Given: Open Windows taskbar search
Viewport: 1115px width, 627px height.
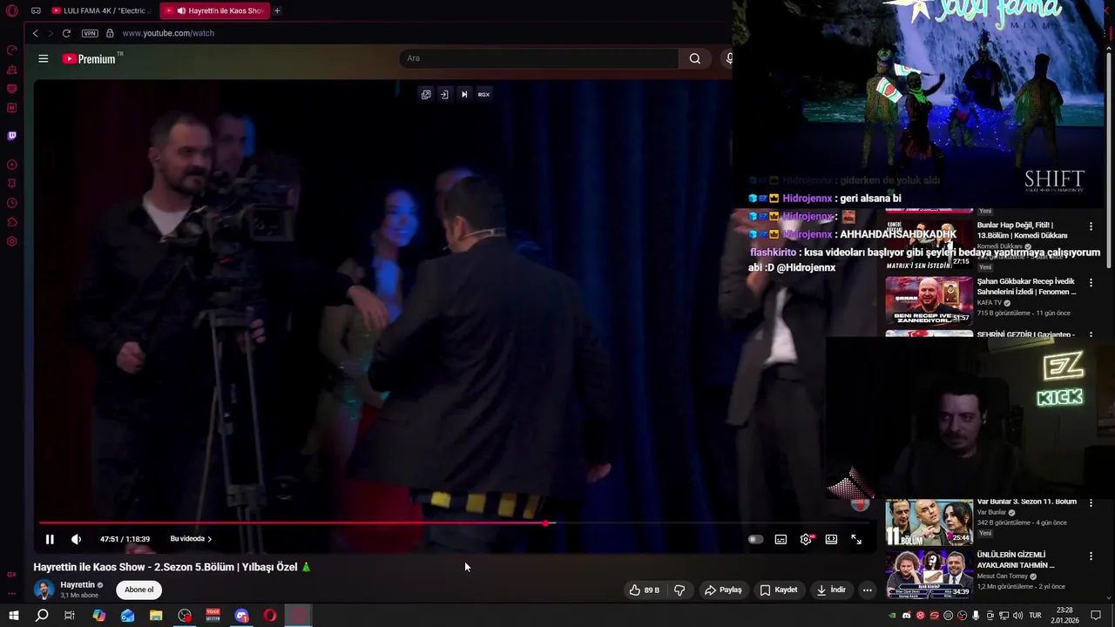Looking at the screenshot, I should pyautogui.click(x=42, y=616).
